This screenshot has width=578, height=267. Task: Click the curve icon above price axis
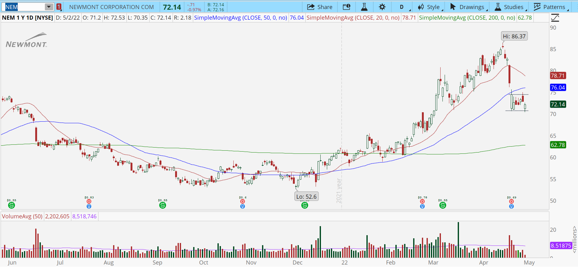555,18
